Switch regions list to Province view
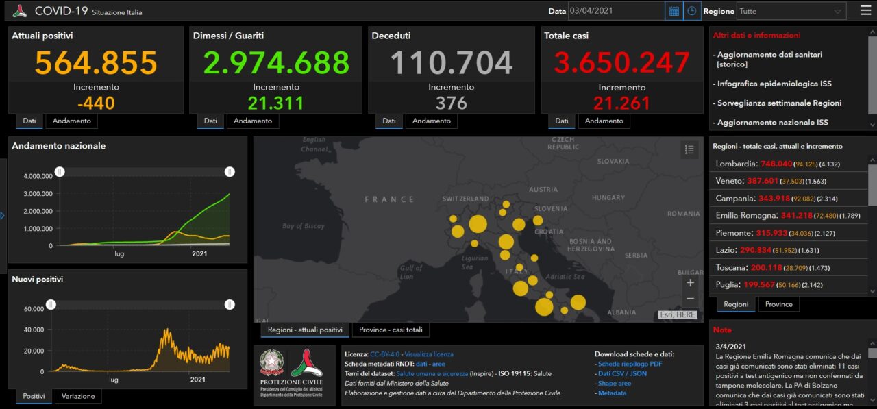The image size is (877, 409). [778, 304]
